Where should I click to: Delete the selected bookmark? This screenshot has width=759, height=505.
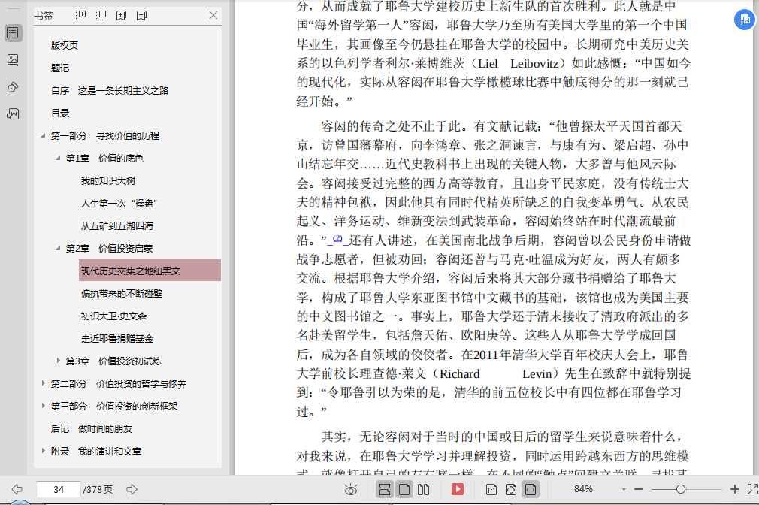tap(141, 16)
